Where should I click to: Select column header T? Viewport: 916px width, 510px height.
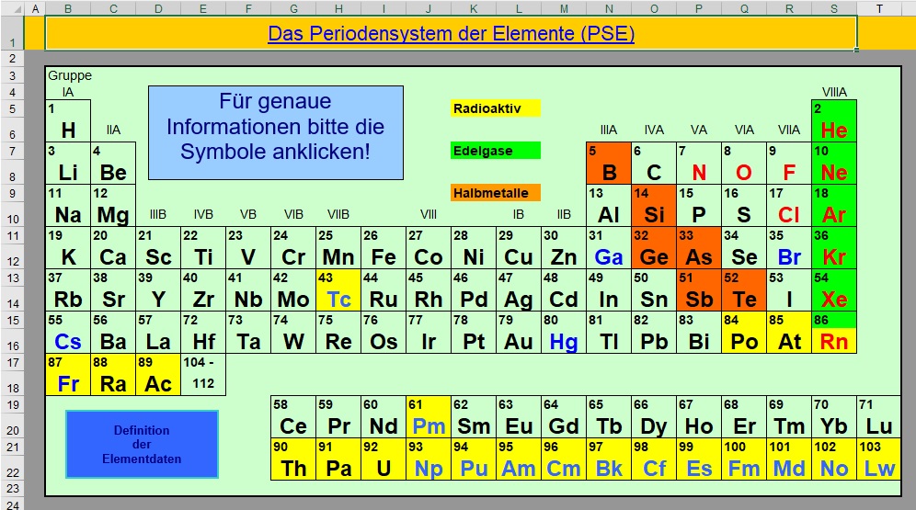[x=879, y=8]
